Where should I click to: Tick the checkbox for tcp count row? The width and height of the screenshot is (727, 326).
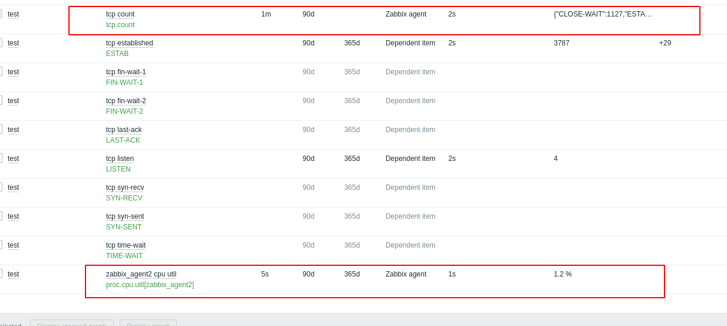click(0, 14)
